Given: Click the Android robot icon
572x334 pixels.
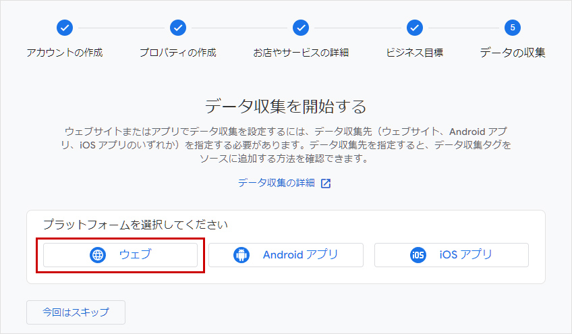Looking at the screenshot, I should click(x=241, y=255).
